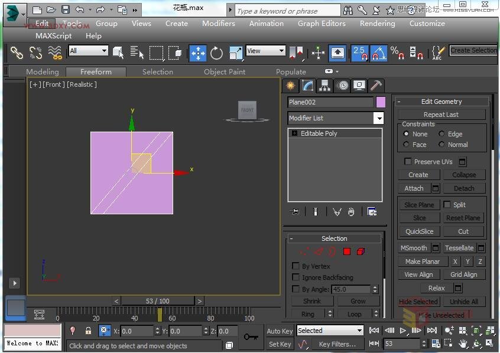
Task: Select Polygon sub-object level icon
Action: 347,251
